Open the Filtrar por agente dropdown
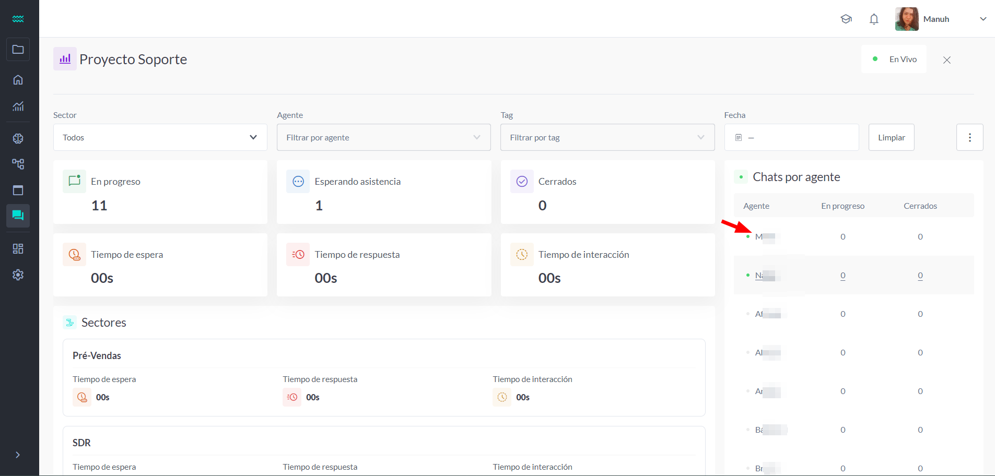This screenshot has height=476, width=995. click(x=383, y=137)
